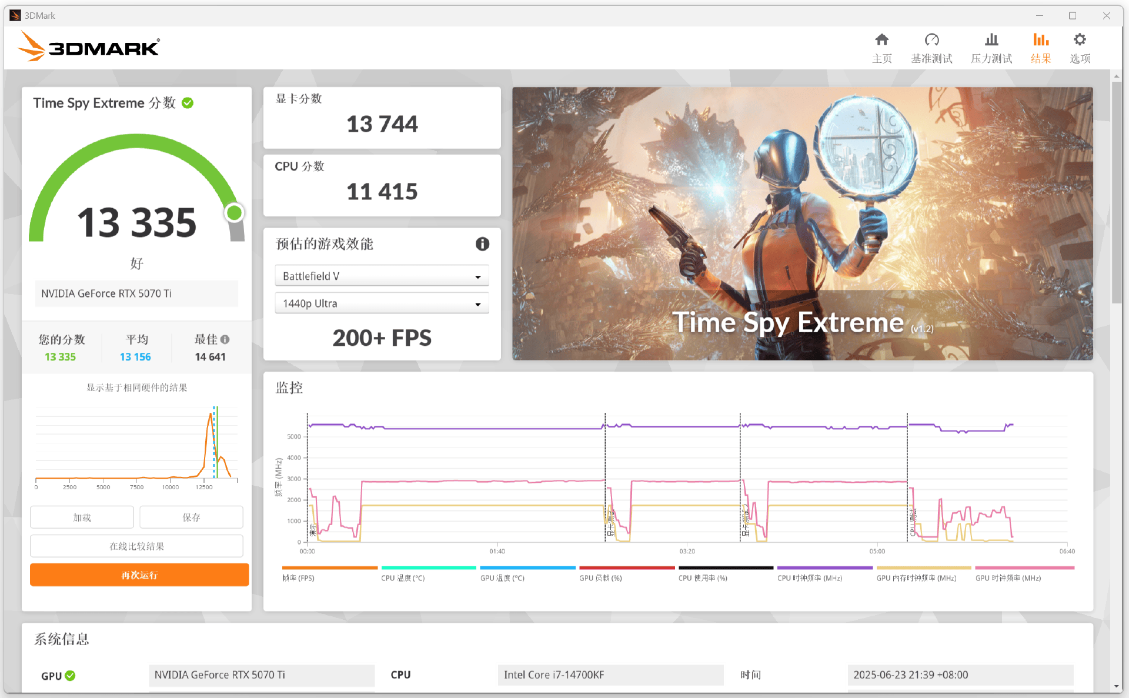The width and height of the screenshot is (1129, 698).
Task: Click the green score gauge knob
Action: pyautogui.click(x=234, y=213)
